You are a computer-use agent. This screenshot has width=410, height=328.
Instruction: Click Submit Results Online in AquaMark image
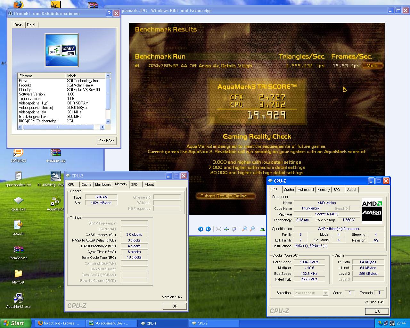(x=225, y=196)
